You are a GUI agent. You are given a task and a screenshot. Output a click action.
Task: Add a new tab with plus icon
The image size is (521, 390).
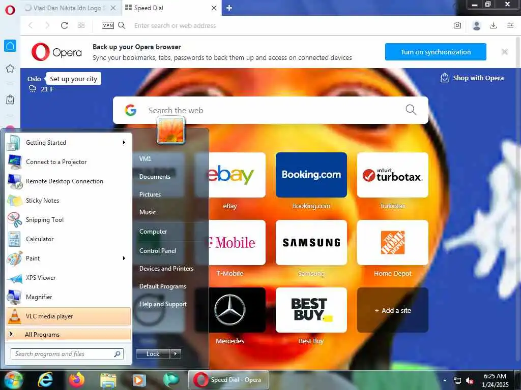(229, 8)
